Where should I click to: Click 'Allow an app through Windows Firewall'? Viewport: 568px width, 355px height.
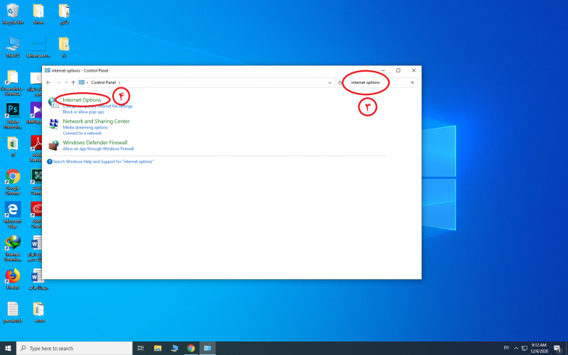point(98,149)
